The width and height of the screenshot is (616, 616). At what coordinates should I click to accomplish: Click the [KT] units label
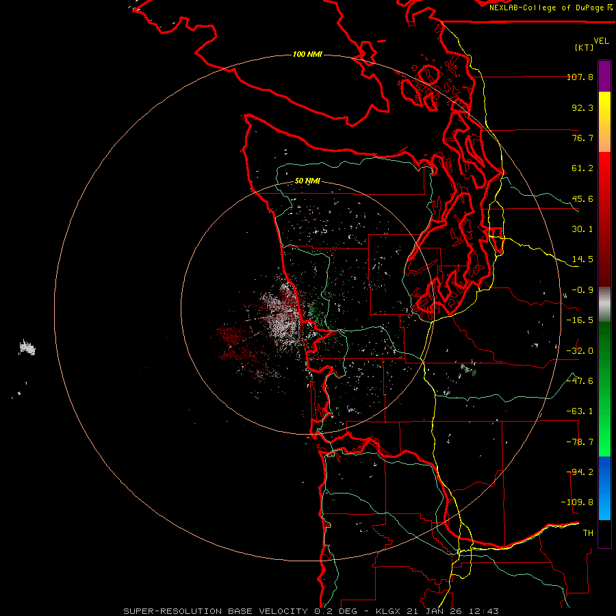point(585,47)
